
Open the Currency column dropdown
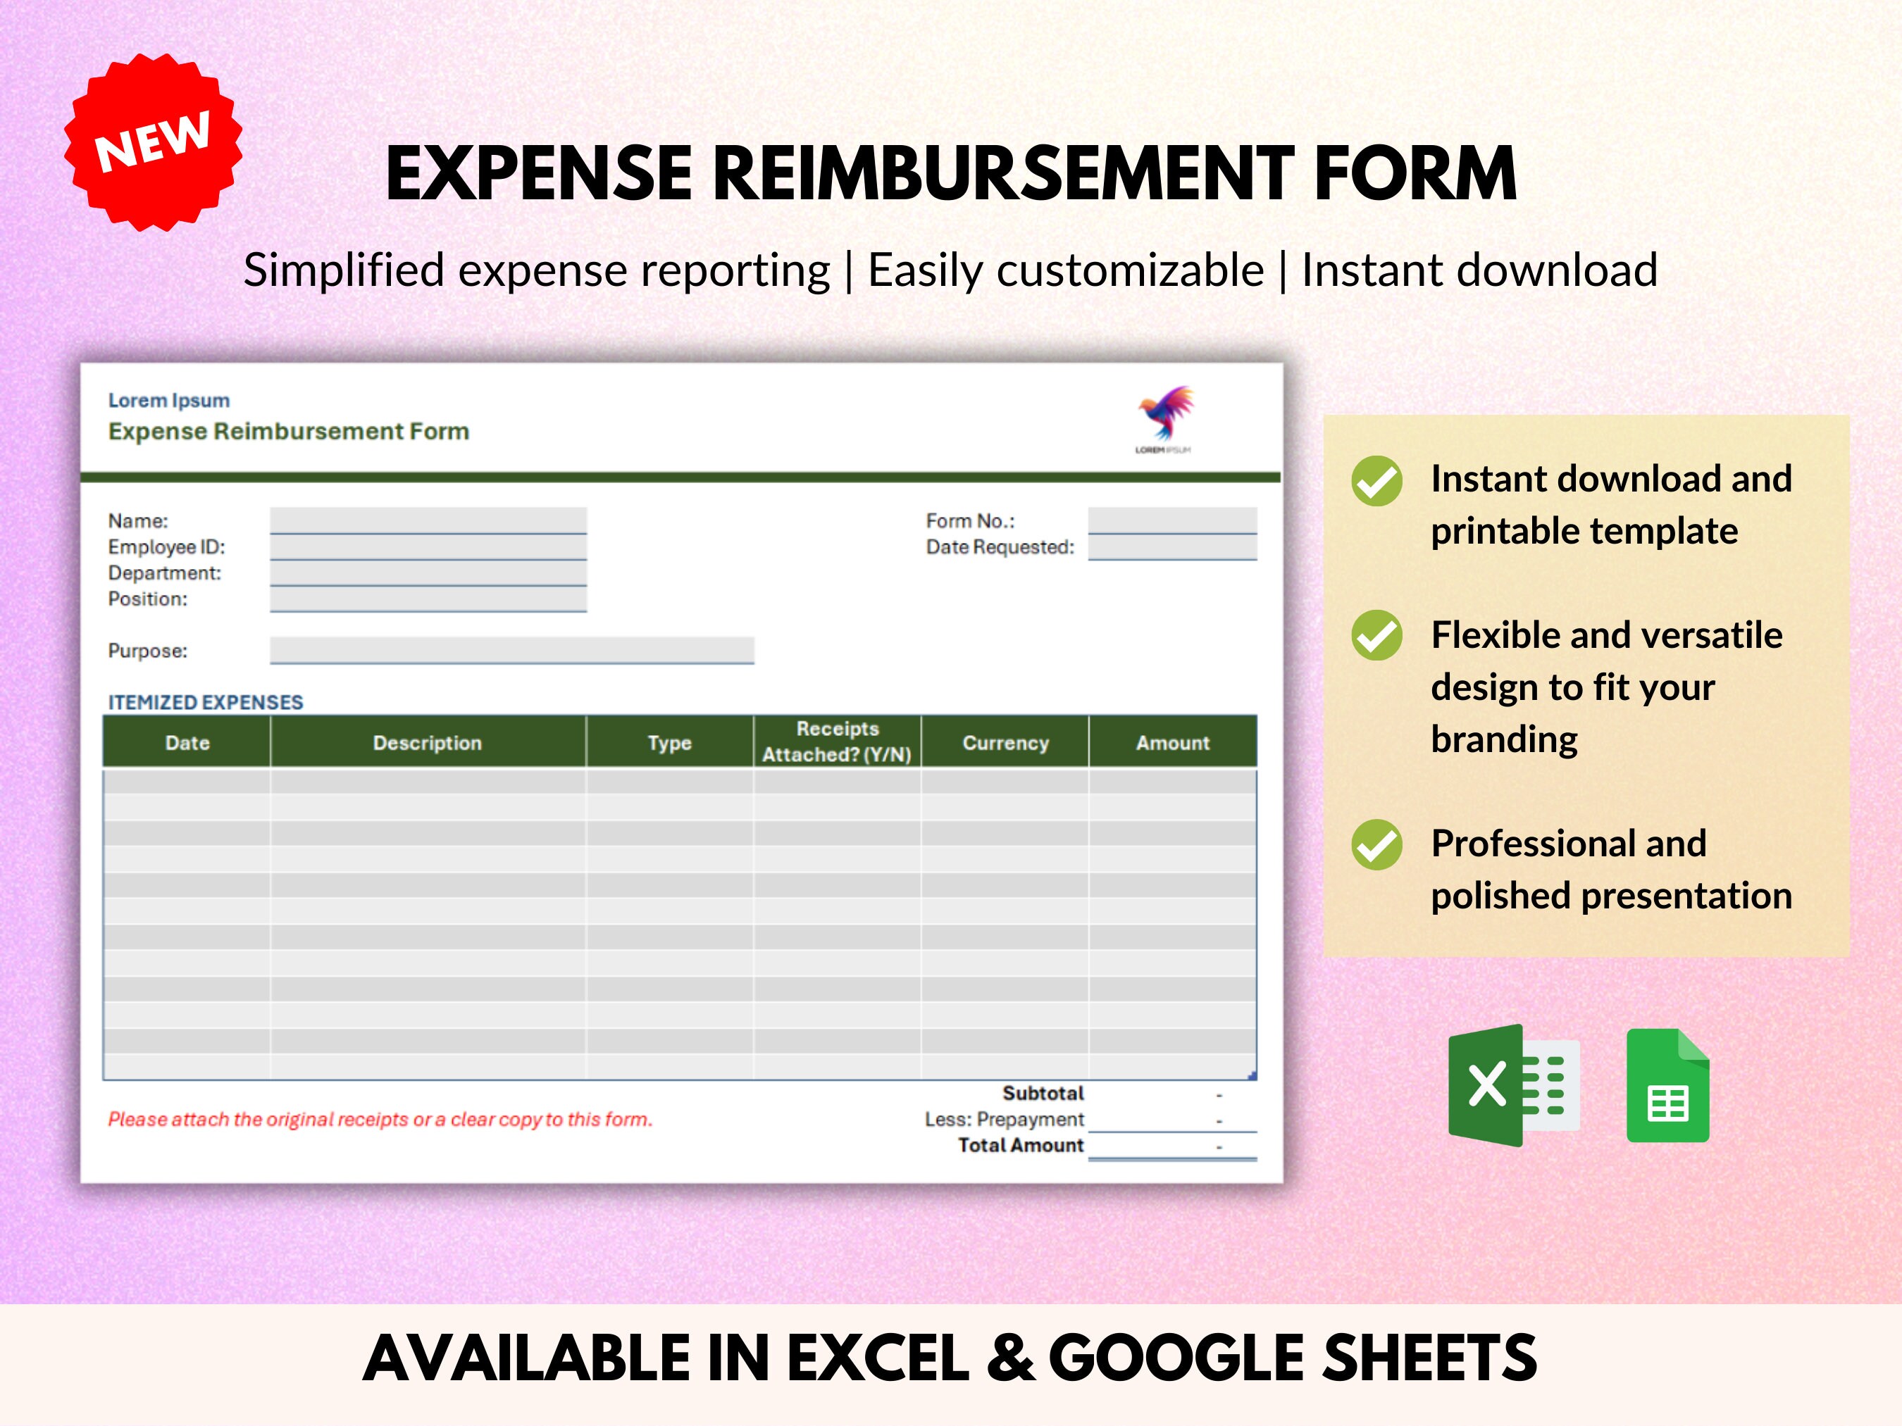click(x=1006, y=742)
